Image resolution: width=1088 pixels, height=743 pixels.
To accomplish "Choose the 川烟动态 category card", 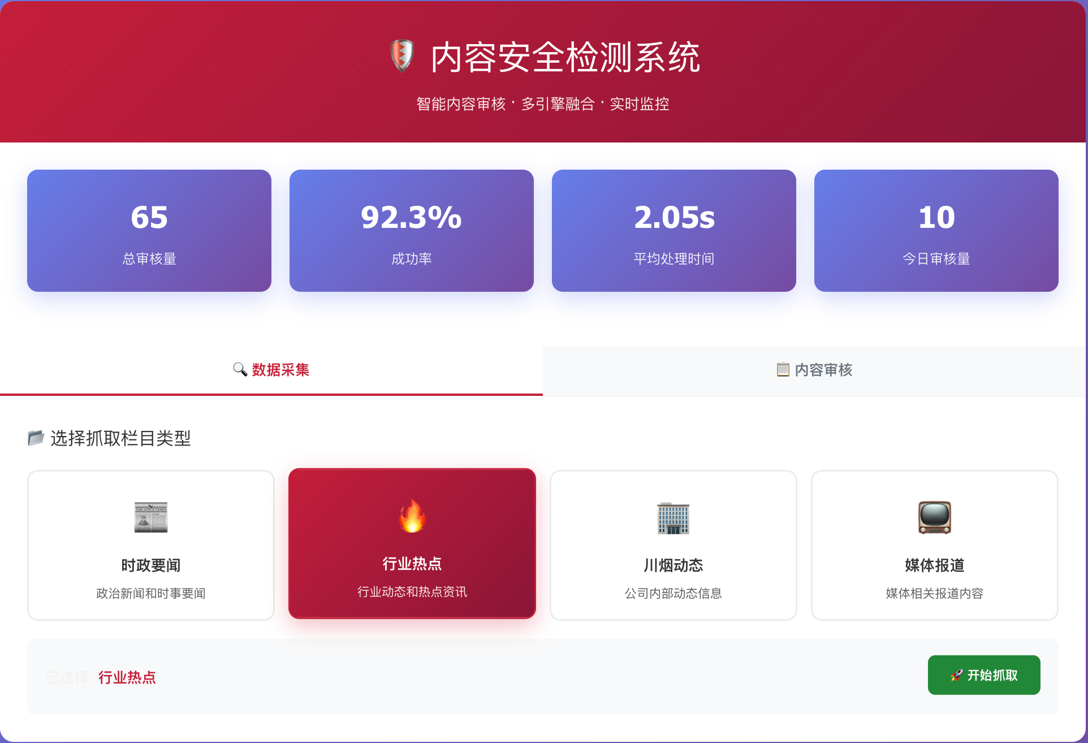I will (673, 545).
